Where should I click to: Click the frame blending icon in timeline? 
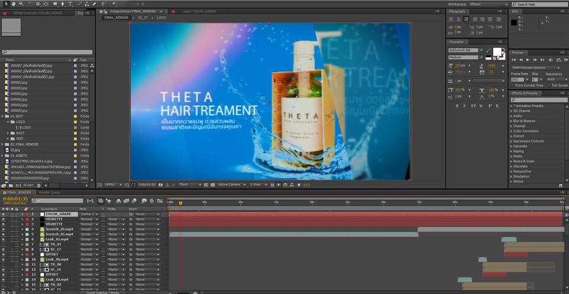pyautogui.click(x=126, y=201)
